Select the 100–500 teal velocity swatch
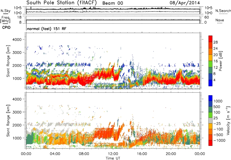231x160 pixels. tap(210, 109)
